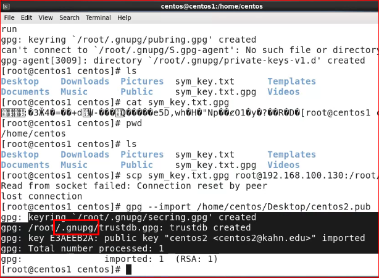This screenshot has height=278, width=379.
Task: Click the email centos2@kahn.edu
Action: click(x=262, y=238)
